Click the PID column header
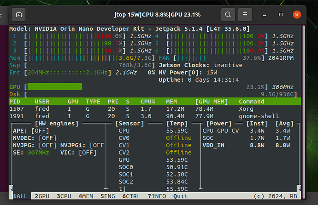This screenshot has height=205, width=318. 15,102
